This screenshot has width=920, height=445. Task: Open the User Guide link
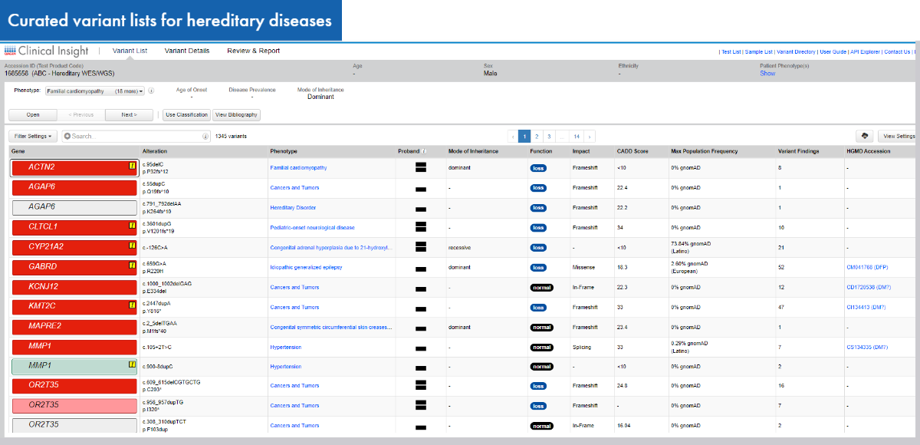point(833,52)
